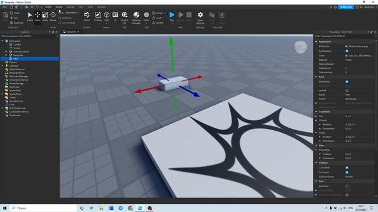The width and height of the screenshot is (378, 212).
Task: Collapse the Workspace tree node
Action: (x=2, y=41)
